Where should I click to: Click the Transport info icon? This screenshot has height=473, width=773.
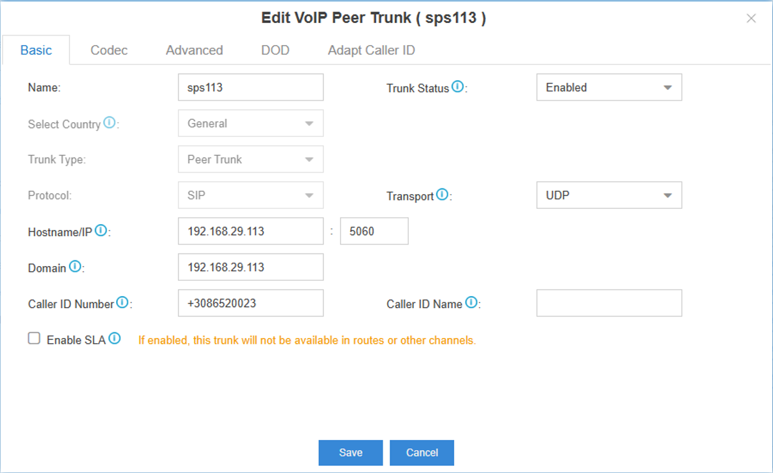(x=442, y=195)
